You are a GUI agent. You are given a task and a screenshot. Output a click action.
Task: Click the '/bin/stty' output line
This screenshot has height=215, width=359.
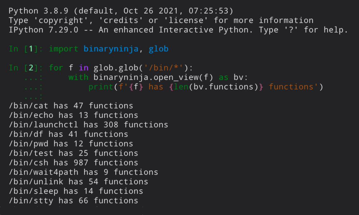[x=74, y=201]
